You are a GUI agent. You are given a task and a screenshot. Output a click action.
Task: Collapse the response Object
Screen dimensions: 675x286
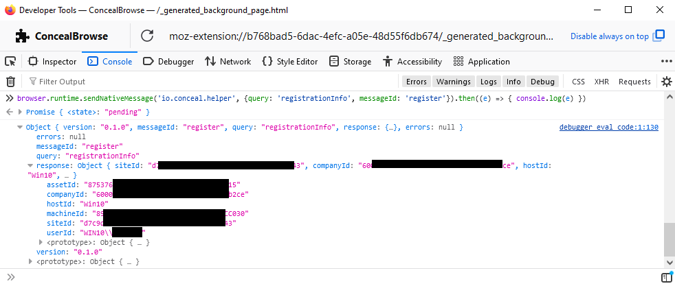(30, 166)
